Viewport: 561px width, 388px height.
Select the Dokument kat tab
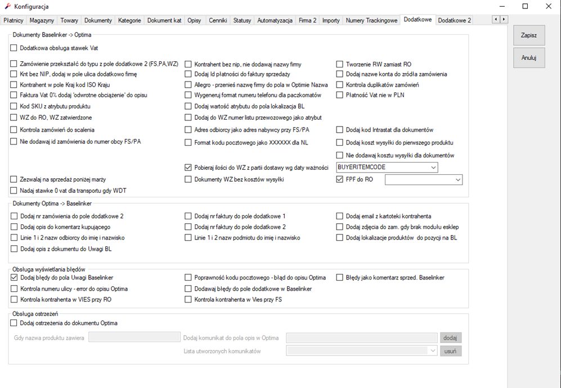pos(164,20)
